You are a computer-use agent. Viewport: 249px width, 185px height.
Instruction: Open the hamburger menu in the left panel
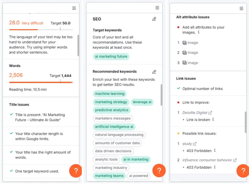click(x=74, y=8)
